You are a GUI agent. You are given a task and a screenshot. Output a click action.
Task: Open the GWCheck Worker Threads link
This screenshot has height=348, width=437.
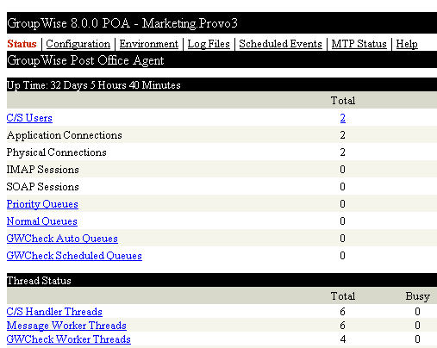point(68,339)
